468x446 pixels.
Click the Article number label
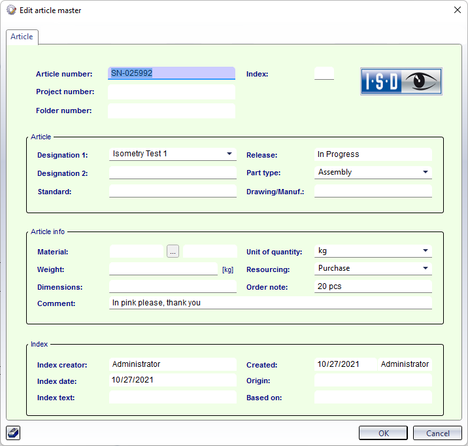(x=64, y=74)
